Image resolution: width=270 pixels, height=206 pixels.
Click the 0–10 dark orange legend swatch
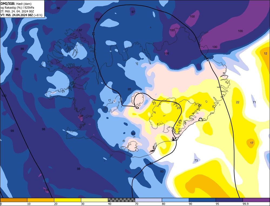point(13,200)
